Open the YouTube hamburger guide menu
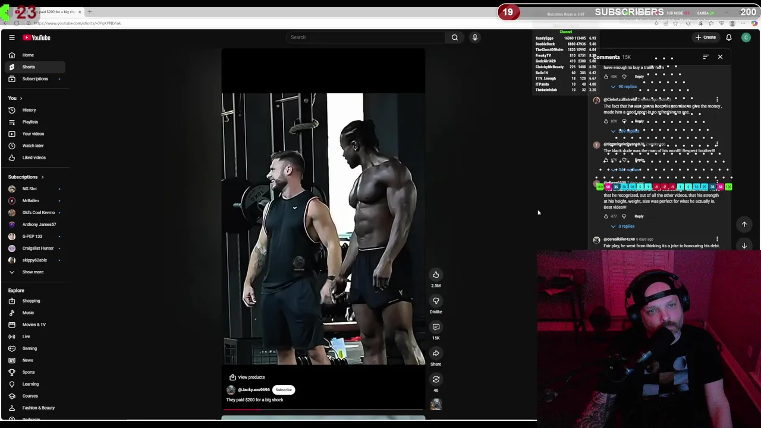Image resolution: width=761 pixels, height=428 pixels. point(11,37)
